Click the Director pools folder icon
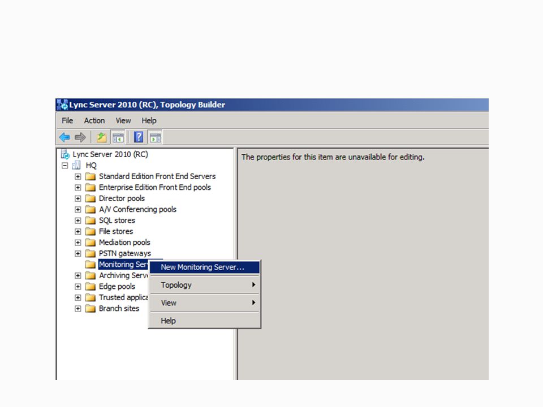The image size is (543, 407). (90, 198)
